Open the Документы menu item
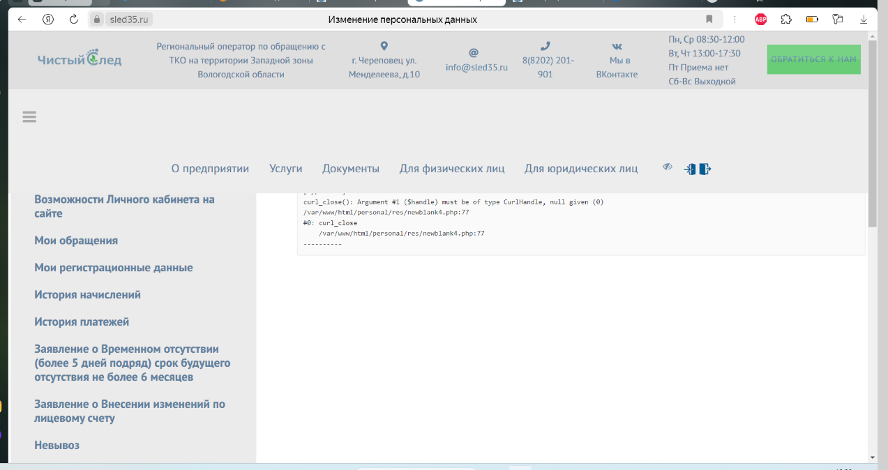This screenshot has width=888, height=470. pos(350,169)
